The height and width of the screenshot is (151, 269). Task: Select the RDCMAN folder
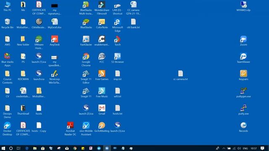23,75
